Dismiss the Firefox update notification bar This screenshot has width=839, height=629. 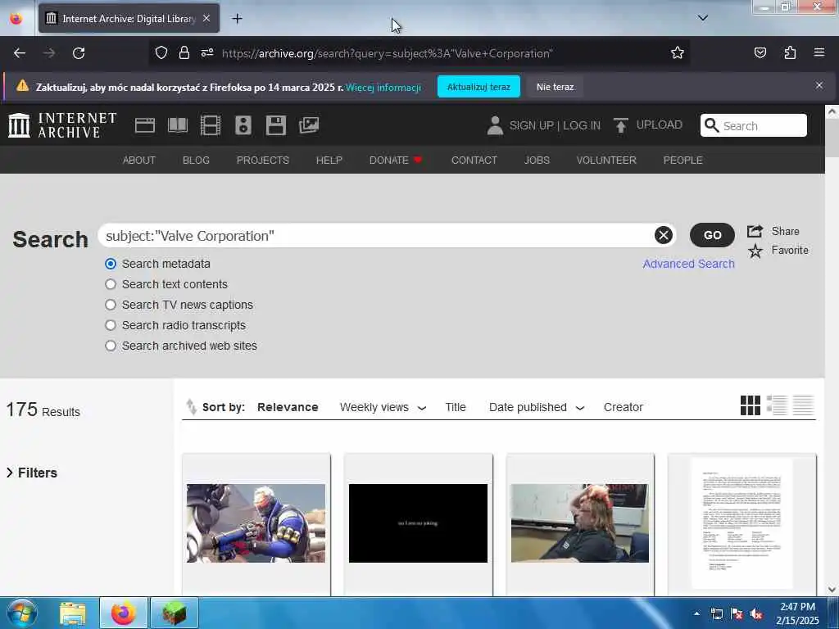pos(819,85)
